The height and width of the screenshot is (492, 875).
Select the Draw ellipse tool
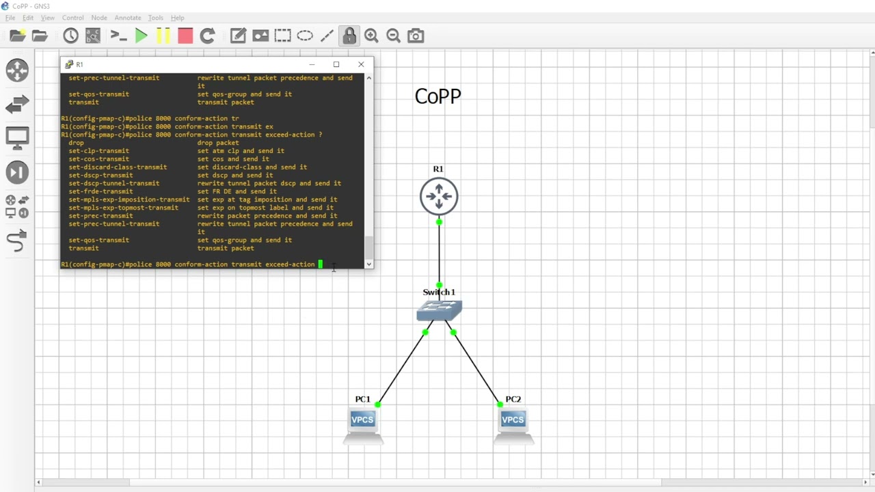305,36
